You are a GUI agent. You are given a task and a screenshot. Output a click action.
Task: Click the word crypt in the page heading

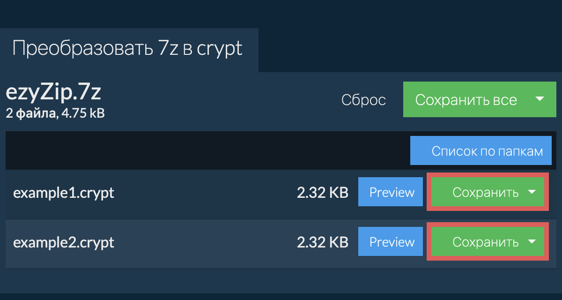220,49
